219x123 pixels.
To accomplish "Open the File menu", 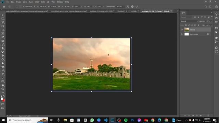I will [x=8, y=2].
